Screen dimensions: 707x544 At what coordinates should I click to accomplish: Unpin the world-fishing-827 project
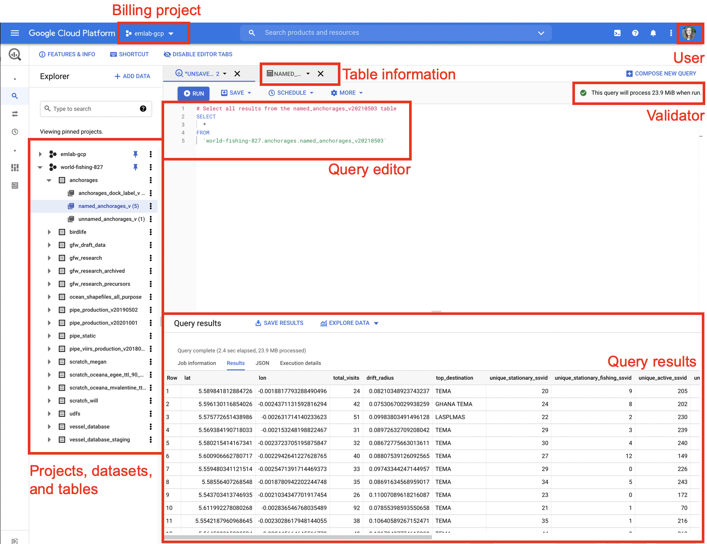point(135,167)
